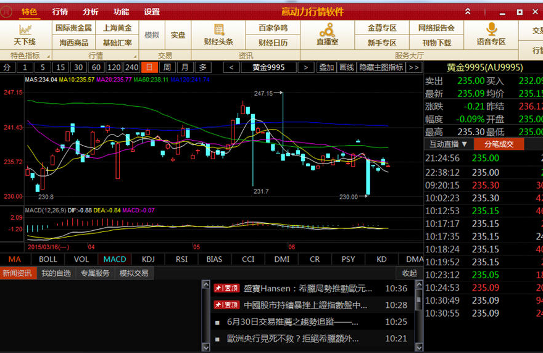543x353 pixels.
Task: Open 网络报告会 section
Action: (436, 28)
